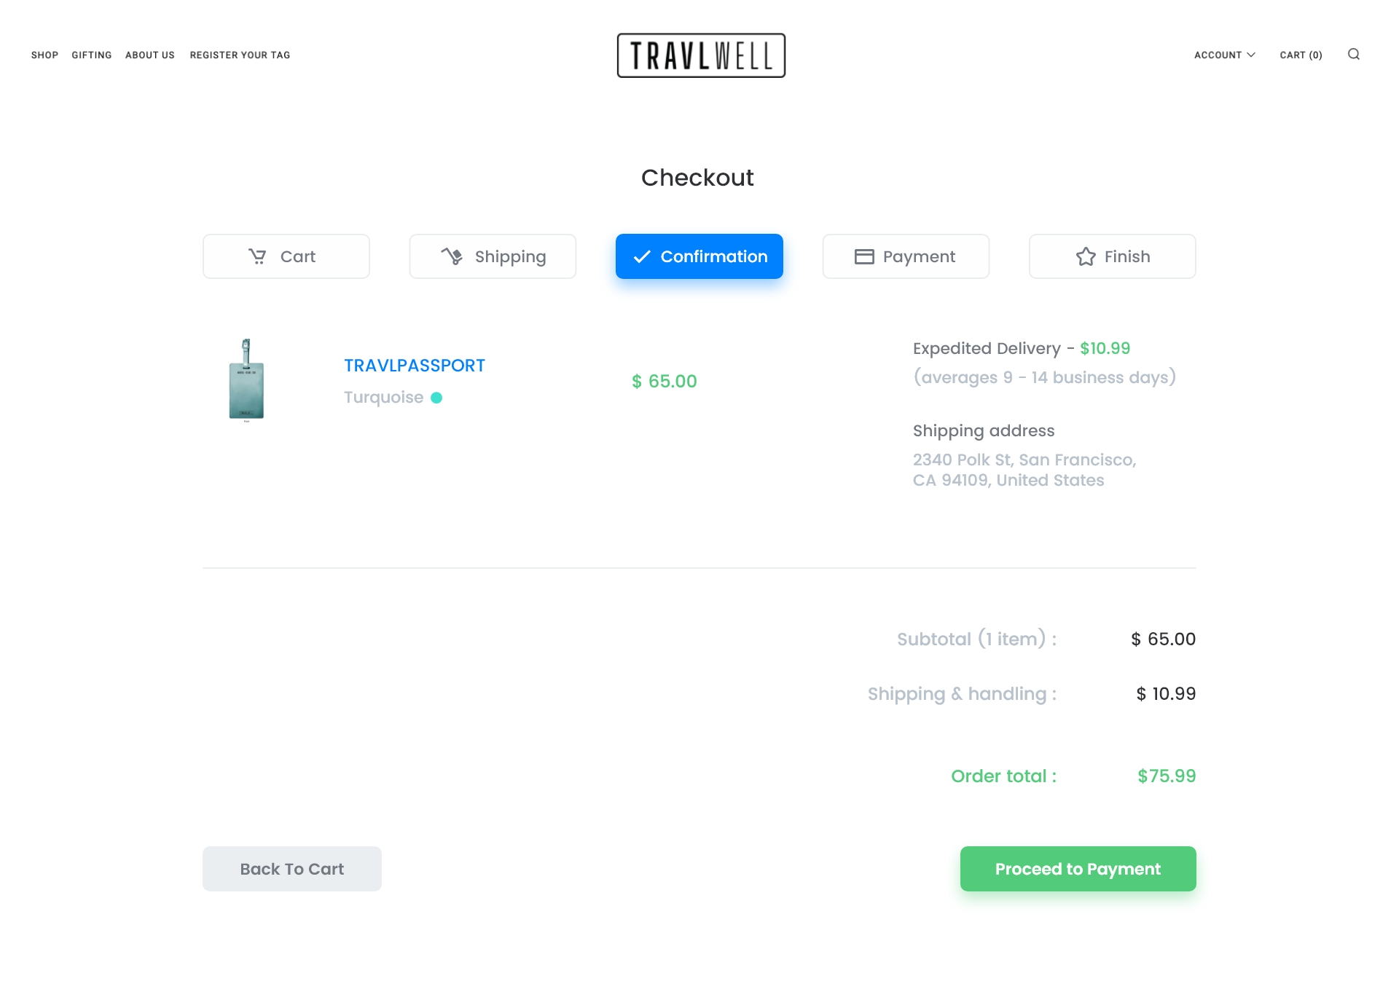Click the TRAVLWELL logo

click(x=700, y=55)
